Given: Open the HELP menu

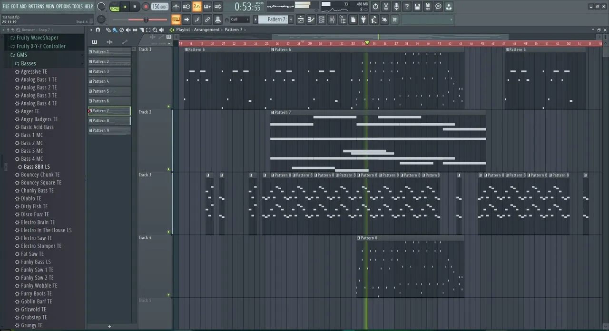Looking at the screenshot, I should coord(88,6).
